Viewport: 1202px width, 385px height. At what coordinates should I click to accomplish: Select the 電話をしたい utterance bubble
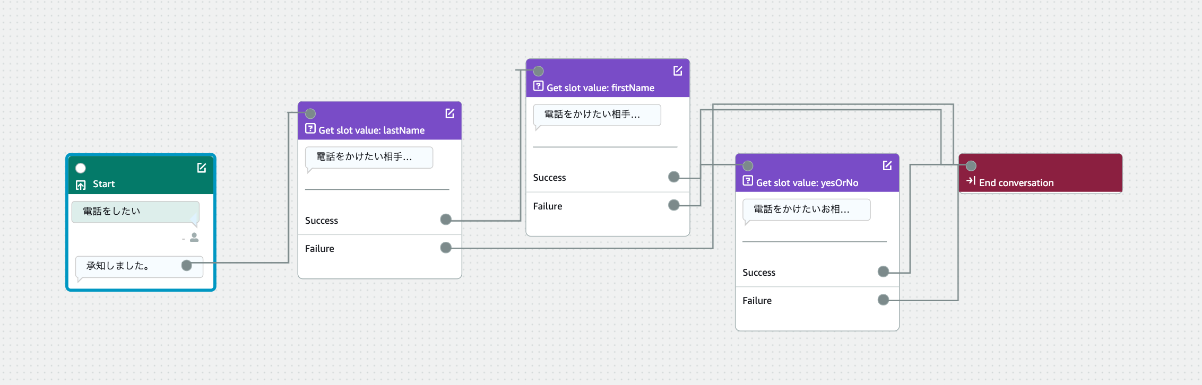pos(135,212)
